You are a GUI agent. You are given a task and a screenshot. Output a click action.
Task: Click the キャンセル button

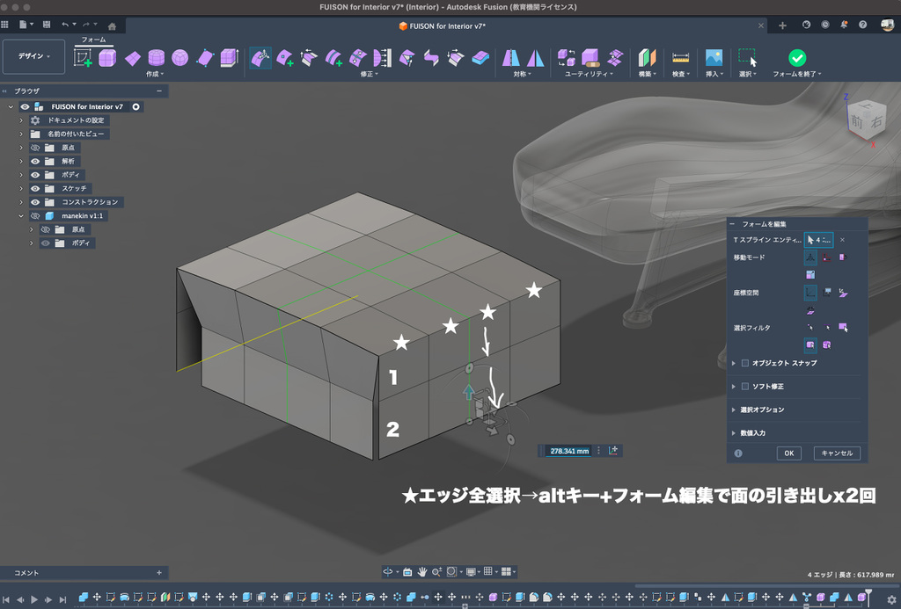pyautogui.click(x=836, y=453)
